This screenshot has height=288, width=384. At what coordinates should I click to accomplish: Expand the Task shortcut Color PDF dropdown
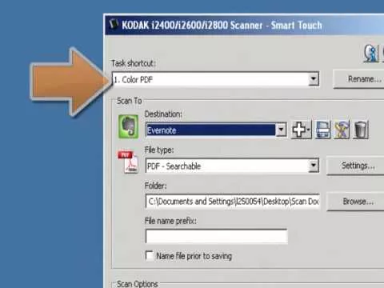314,79
